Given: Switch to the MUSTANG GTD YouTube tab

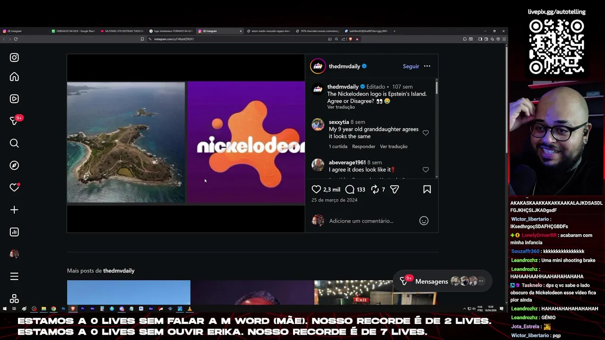Looking at the screenshot, I should click(122, 31).
